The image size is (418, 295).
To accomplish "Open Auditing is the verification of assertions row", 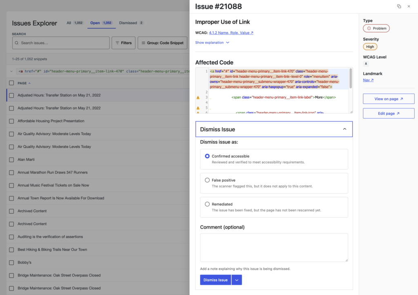I will pos(50,236).
